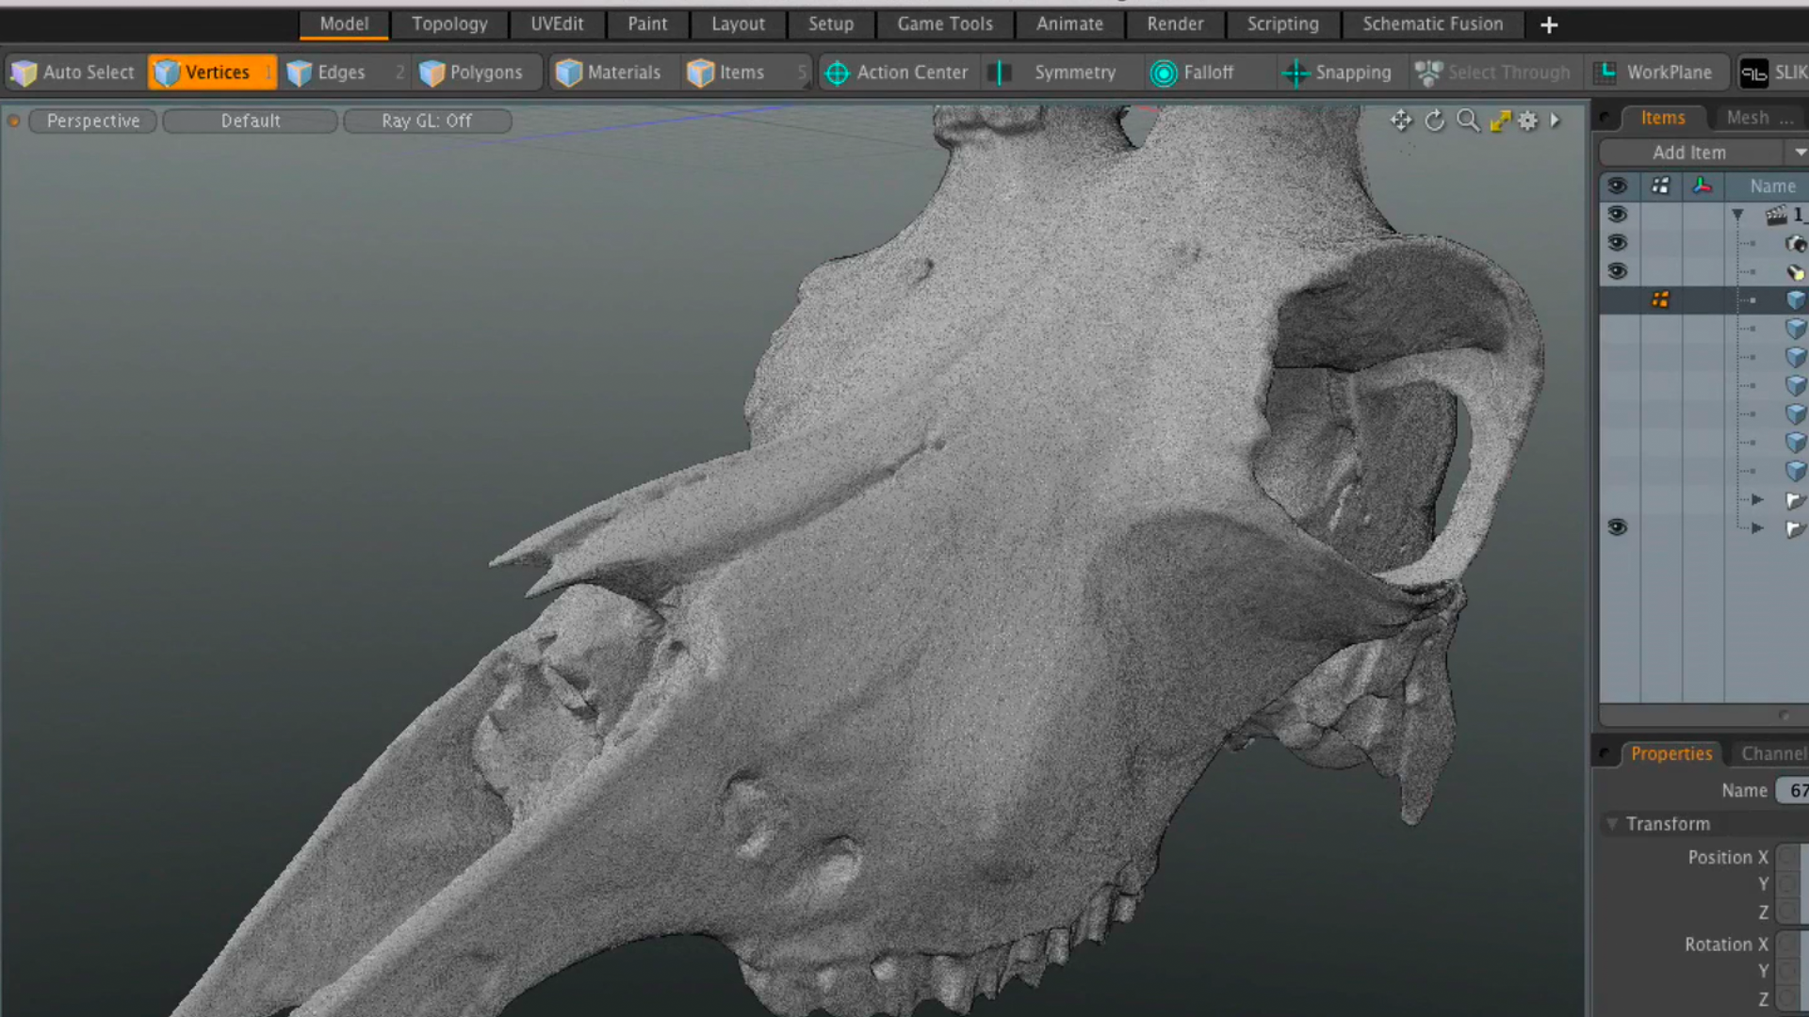
Task: Activate the Action Center tool icon
Action: 837,73
